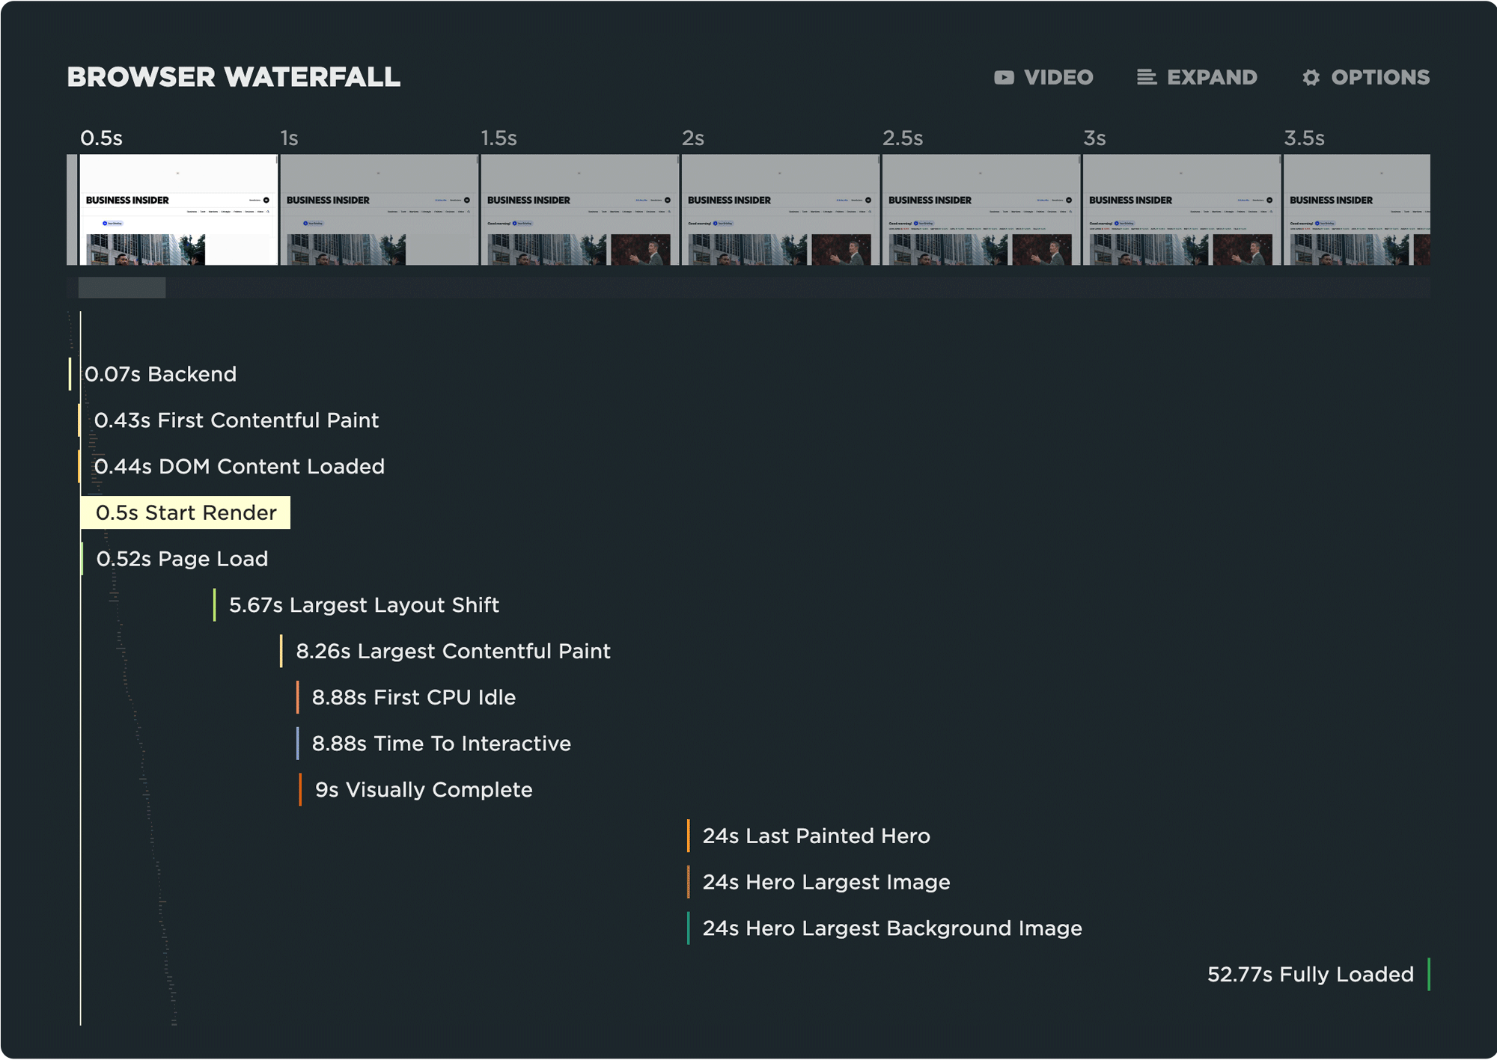Viewport: 1497px width, 1060px height.
Task: Select the 0.43s First Contentful Paint label
Action: 237,420
